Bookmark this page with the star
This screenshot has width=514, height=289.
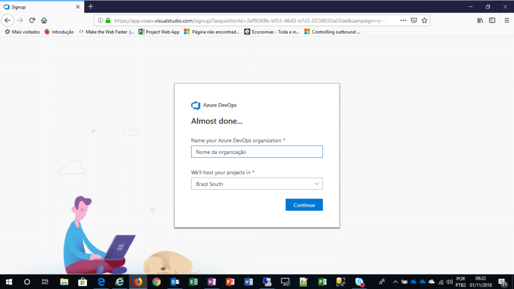425,20
